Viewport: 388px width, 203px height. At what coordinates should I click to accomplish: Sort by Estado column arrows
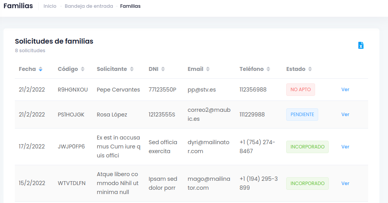[x=310, y=69]
